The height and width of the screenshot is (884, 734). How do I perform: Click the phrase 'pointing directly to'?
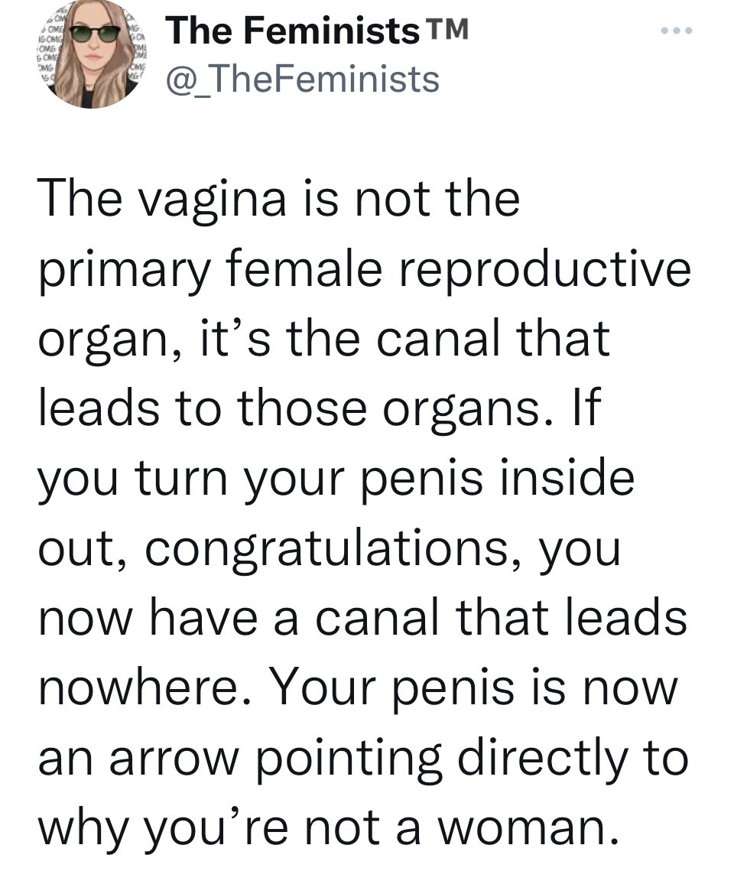473,759
